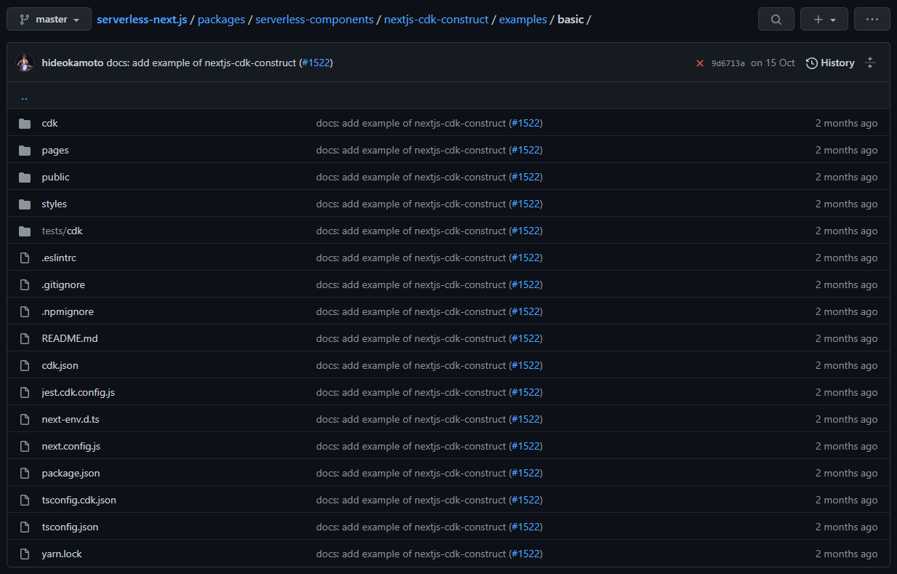The height and width of the screenshot is (574, 897).
Task: Open commit message in the yarn.lock row
Action: (411, 554)
